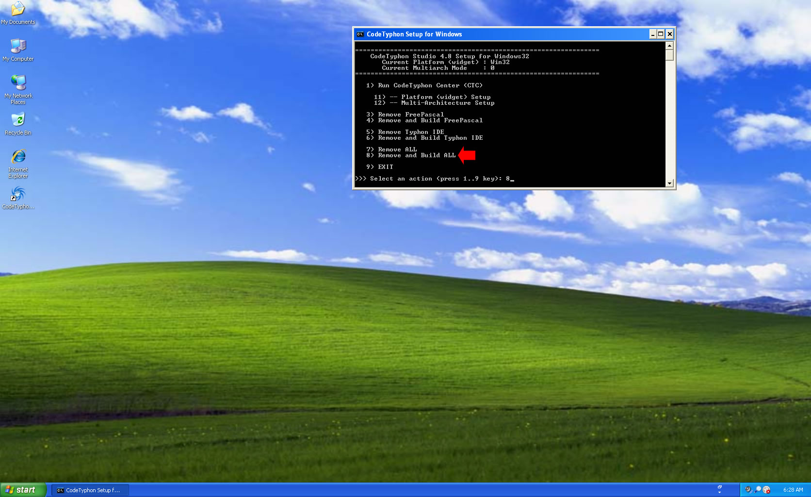
Task: Maximize the CodeTyphon Setup console window
Action: [661, 34]
